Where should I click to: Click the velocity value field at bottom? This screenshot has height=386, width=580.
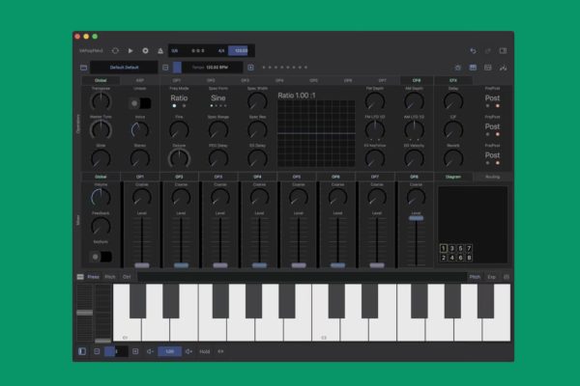tap(170, 351)
